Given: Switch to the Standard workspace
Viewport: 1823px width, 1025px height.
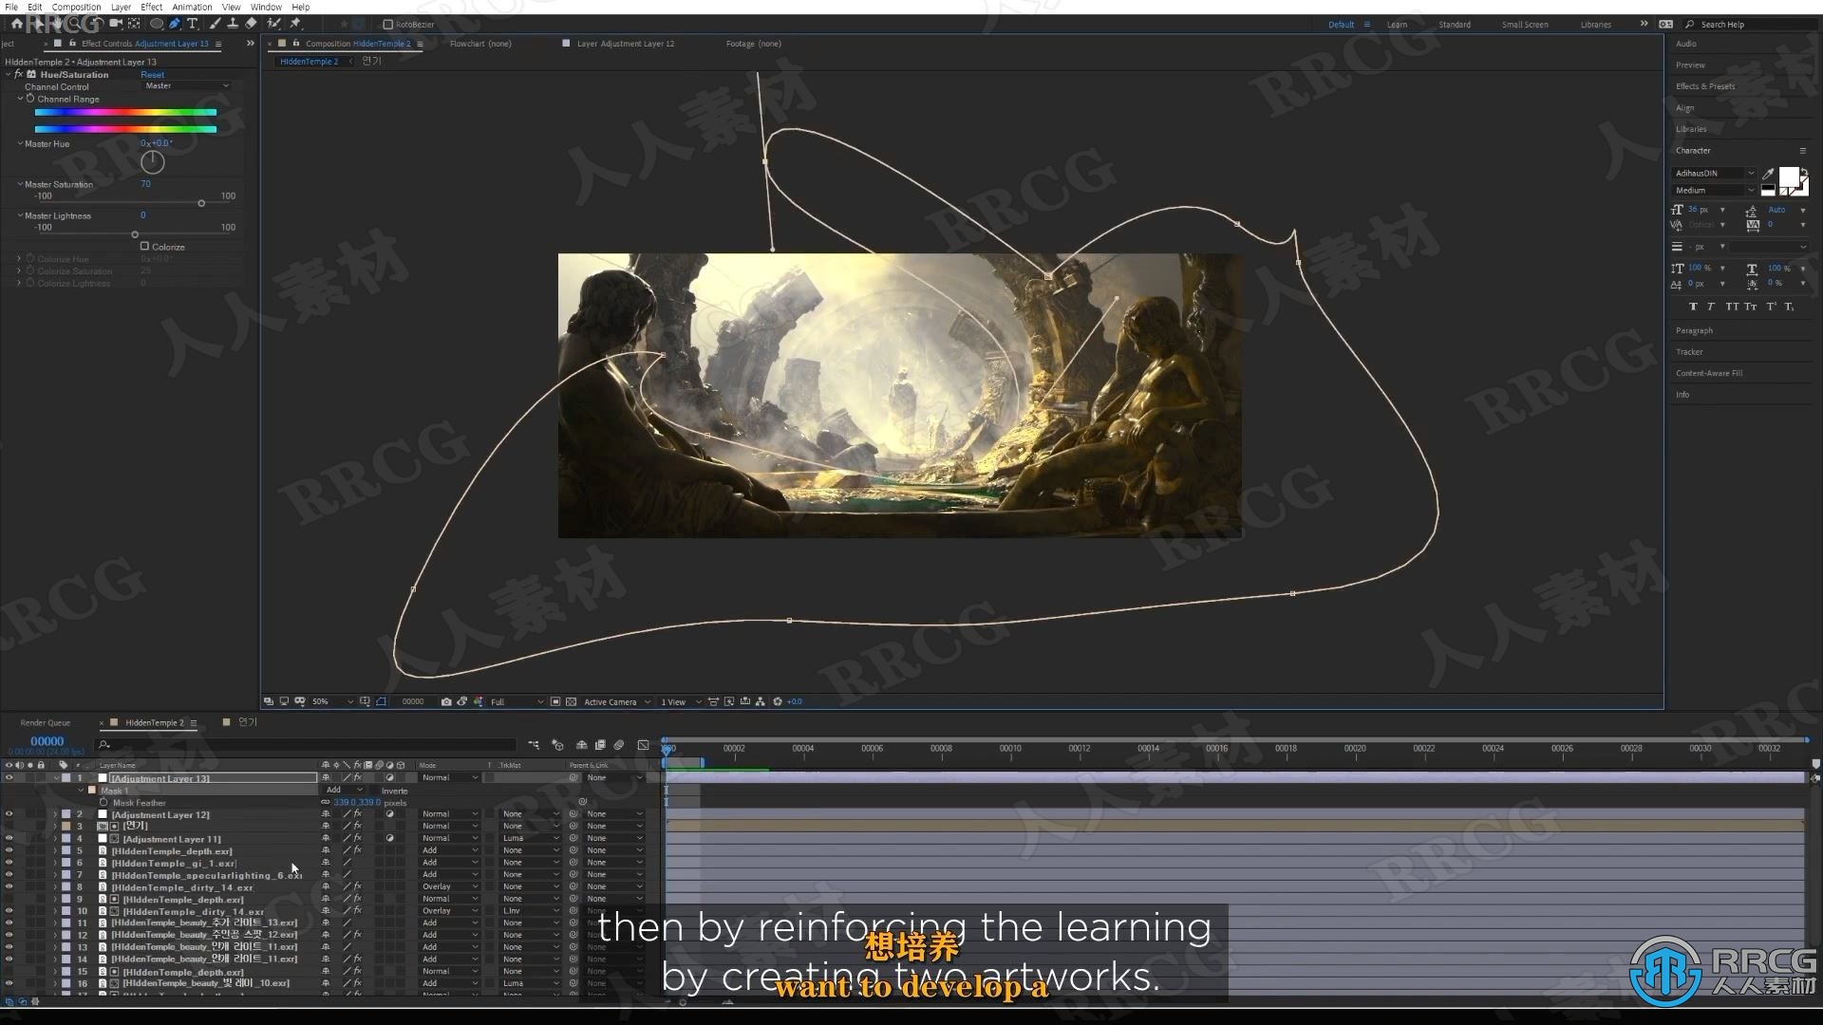Looking at the screenshot, I should click(1454, 25).
